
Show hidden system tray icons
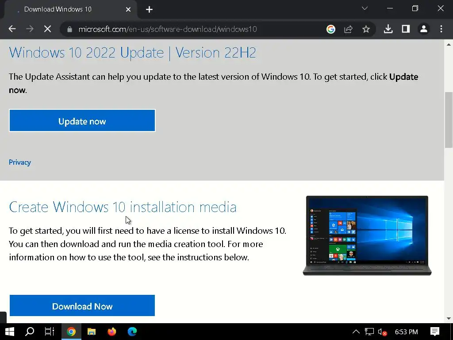coord(356,332)
